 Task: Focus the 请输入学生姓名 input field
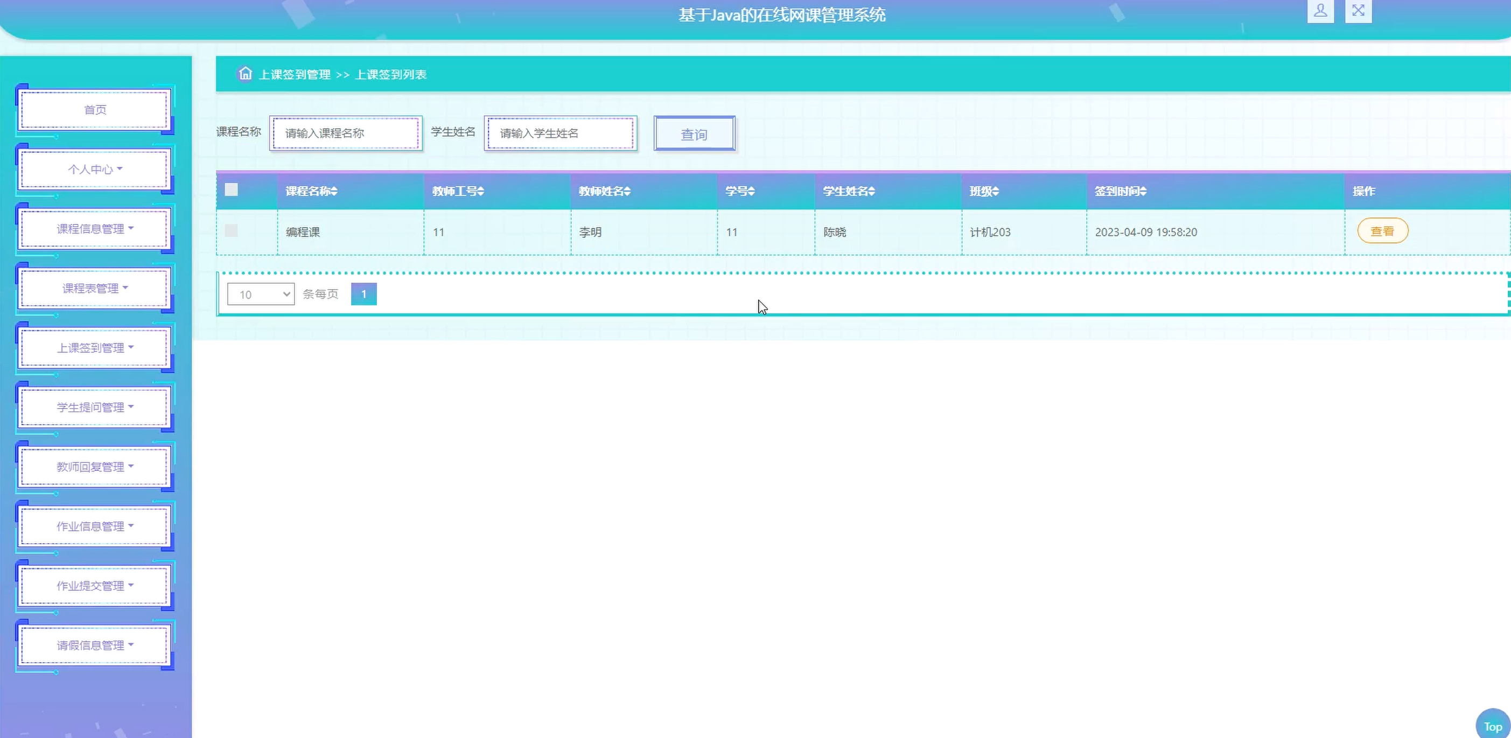click(561, 133)
